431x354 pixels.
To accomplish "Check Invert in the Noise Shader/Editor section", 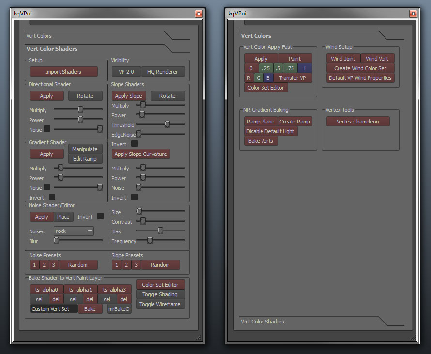I will click(100, 216).
